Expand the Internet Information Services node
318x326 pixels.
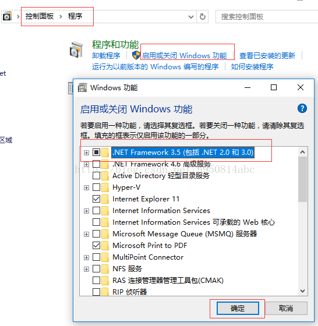[86, 211]
